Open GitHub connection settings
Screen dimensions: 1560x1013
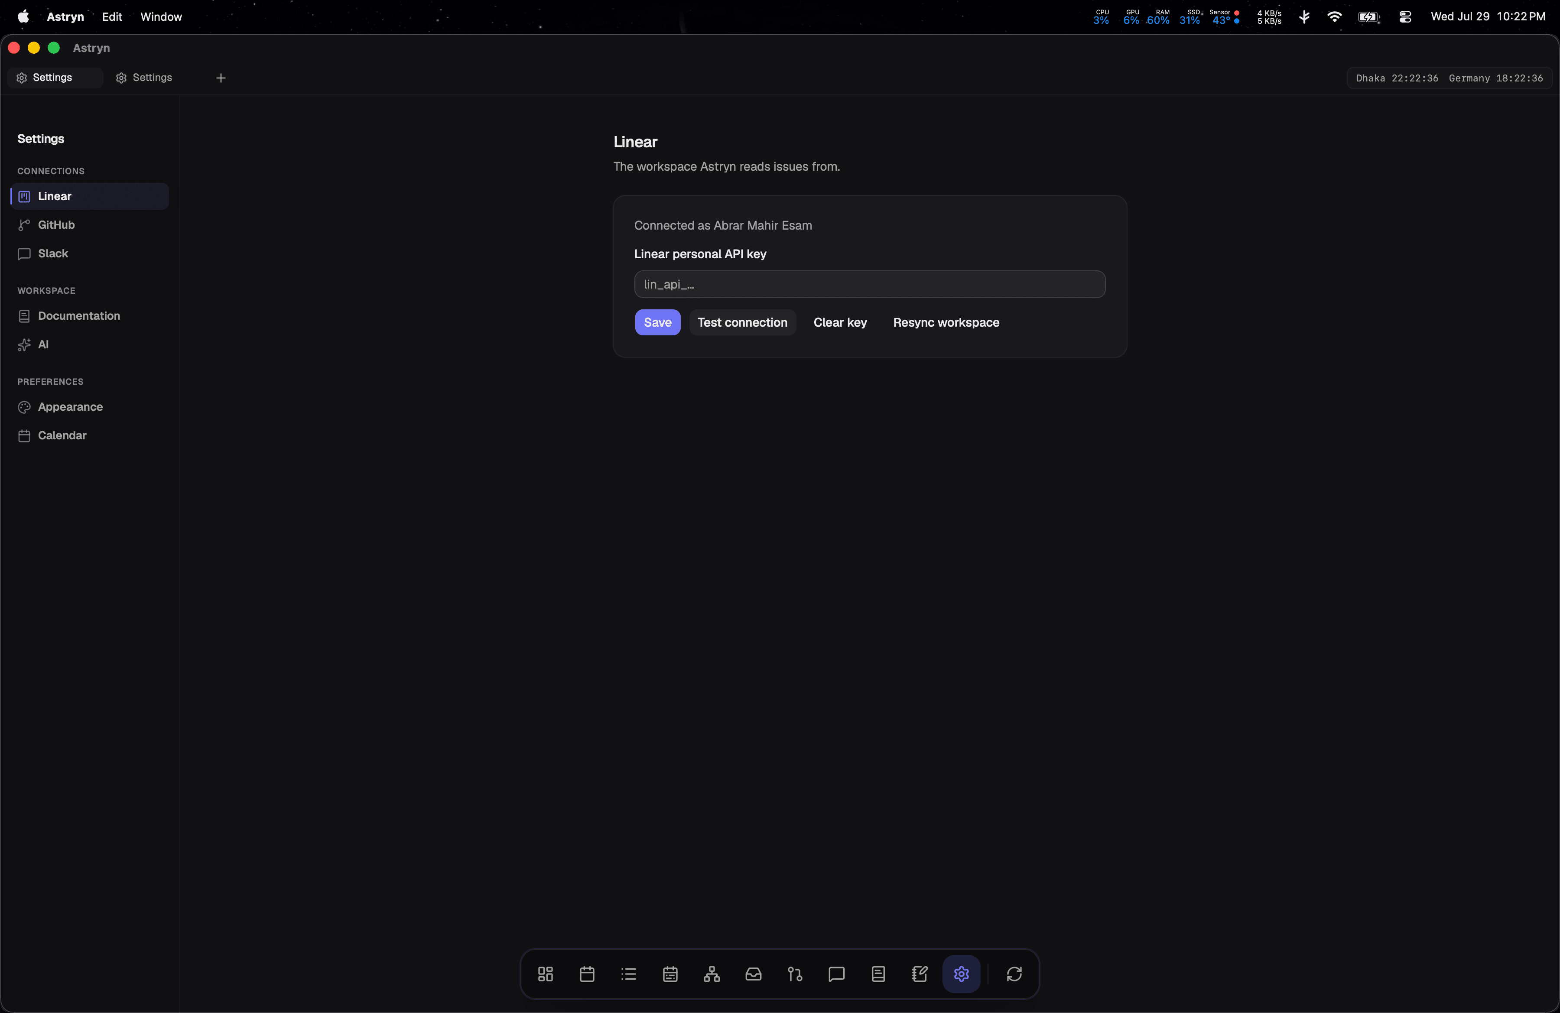pos(90,225)
